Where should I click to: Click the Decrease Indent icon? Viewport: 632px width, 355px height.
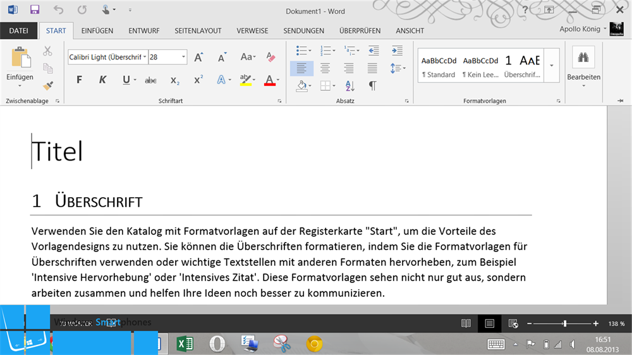coord(374,51)
